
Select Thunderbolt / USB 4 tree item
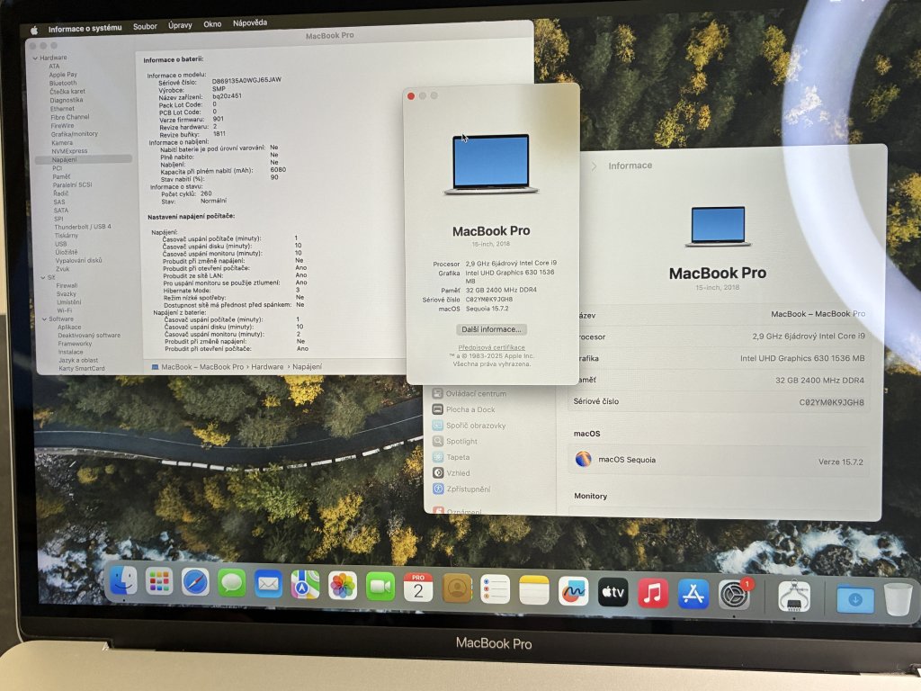[x=82, y=227]
